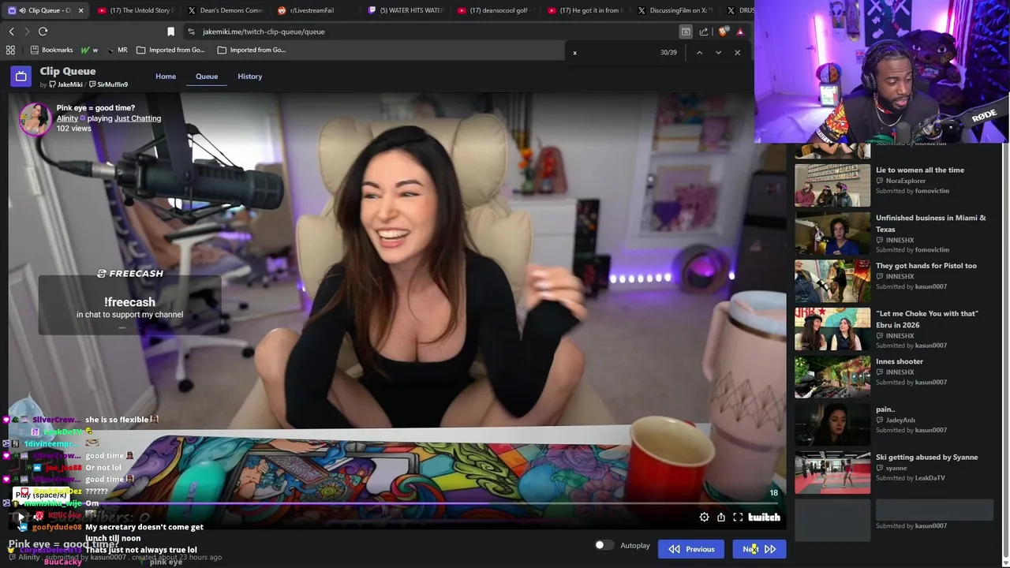Jump to next find result

tap(718, 52)
